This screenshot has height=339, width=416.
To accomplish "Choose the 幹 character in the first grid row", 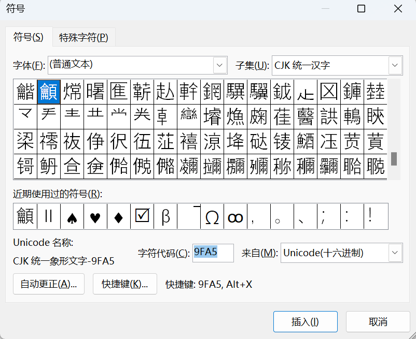I will (x=189, y=92).
